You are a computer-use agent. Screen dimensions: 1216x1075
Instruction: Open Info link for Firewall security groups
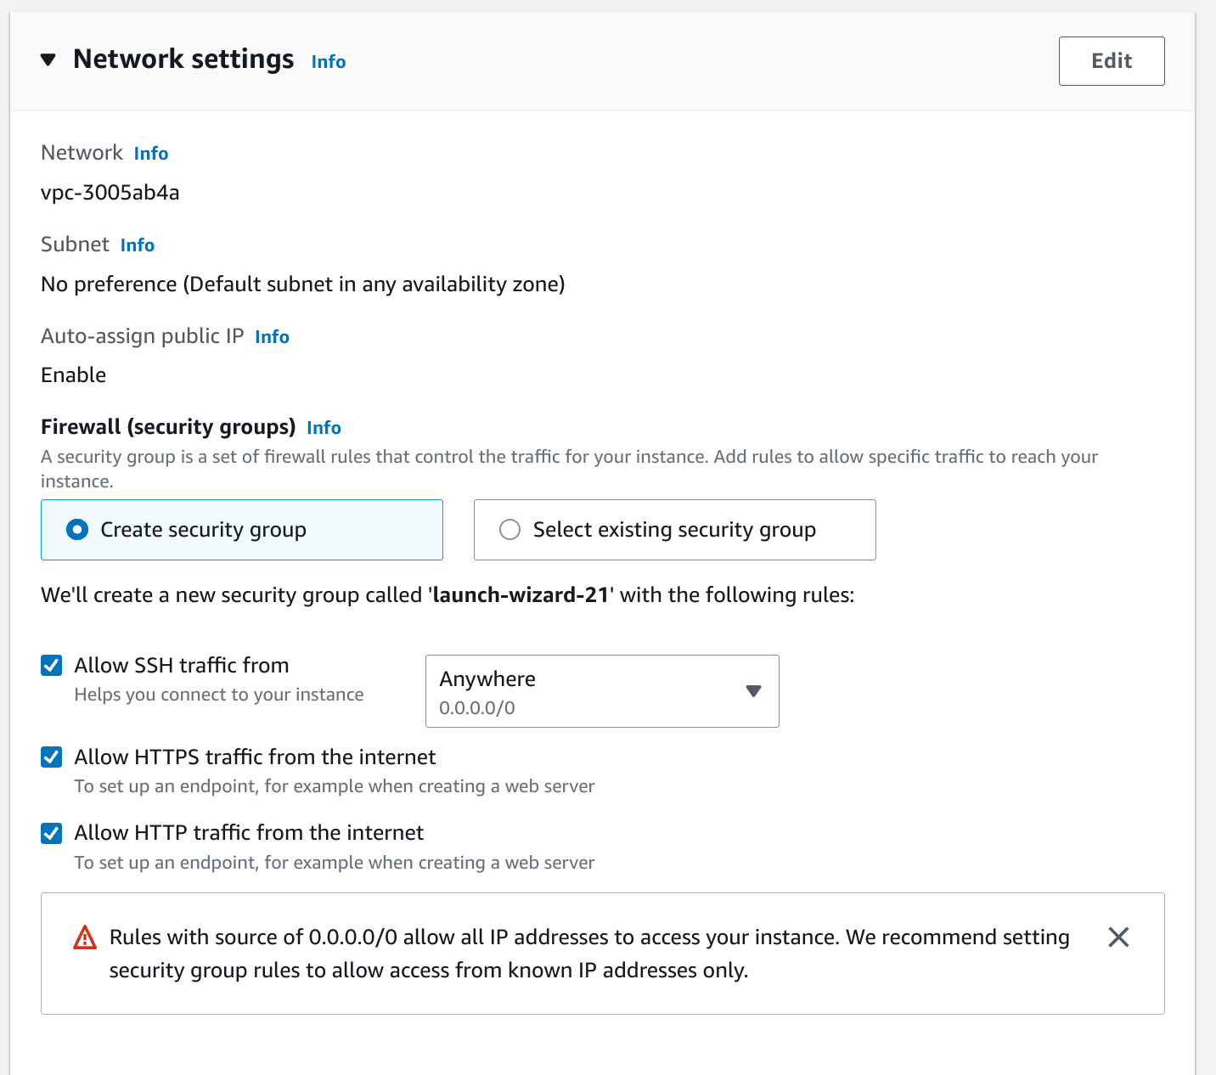click(x=324, y=428)
